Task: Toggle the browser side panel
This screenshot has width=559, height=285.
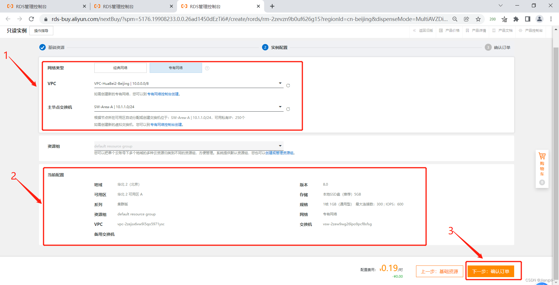Action: 528,19
